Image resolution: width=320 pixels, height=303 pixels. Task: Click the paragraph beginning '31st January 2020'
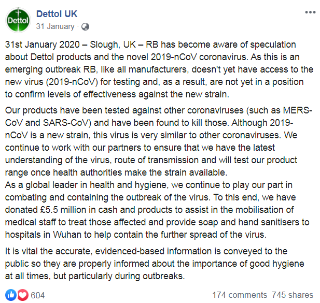(159, 69)
